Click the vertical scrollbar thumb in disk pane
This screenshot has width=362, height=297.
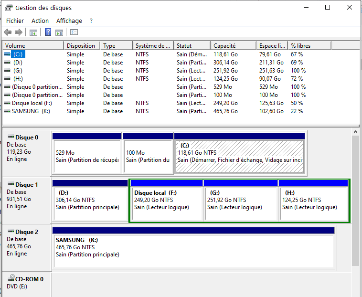[355, 201]
